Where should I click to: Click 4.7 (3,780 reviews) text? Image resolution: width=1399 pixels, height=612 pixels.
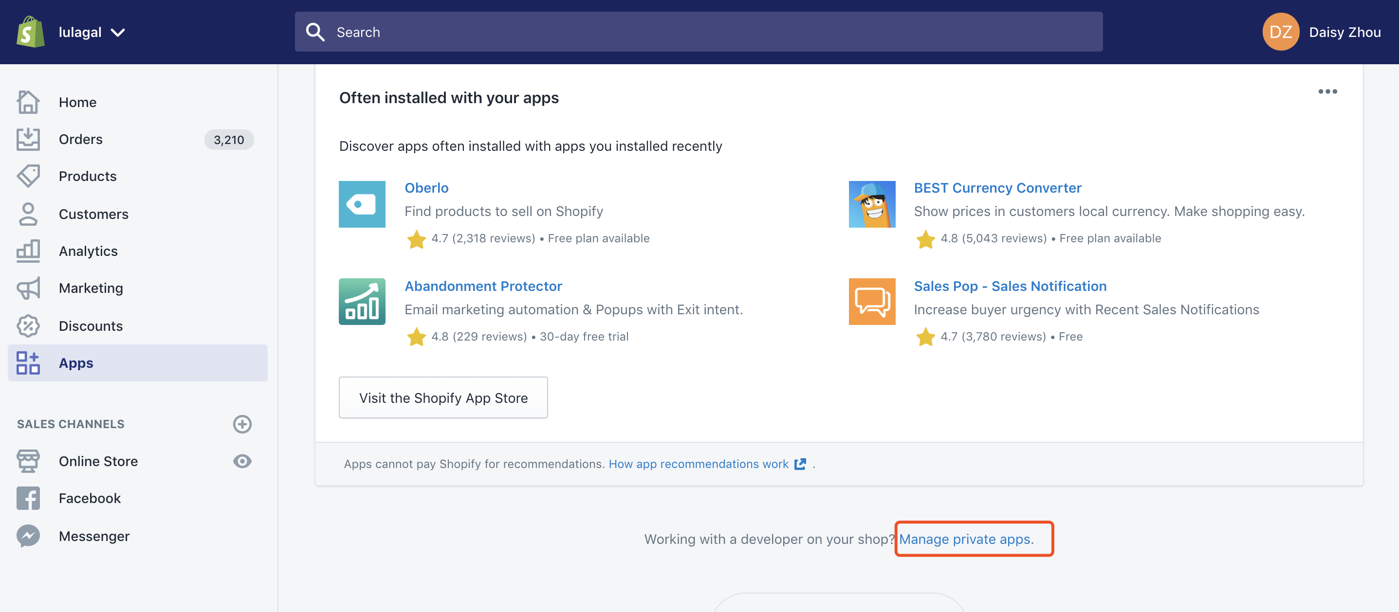(994, 336)
